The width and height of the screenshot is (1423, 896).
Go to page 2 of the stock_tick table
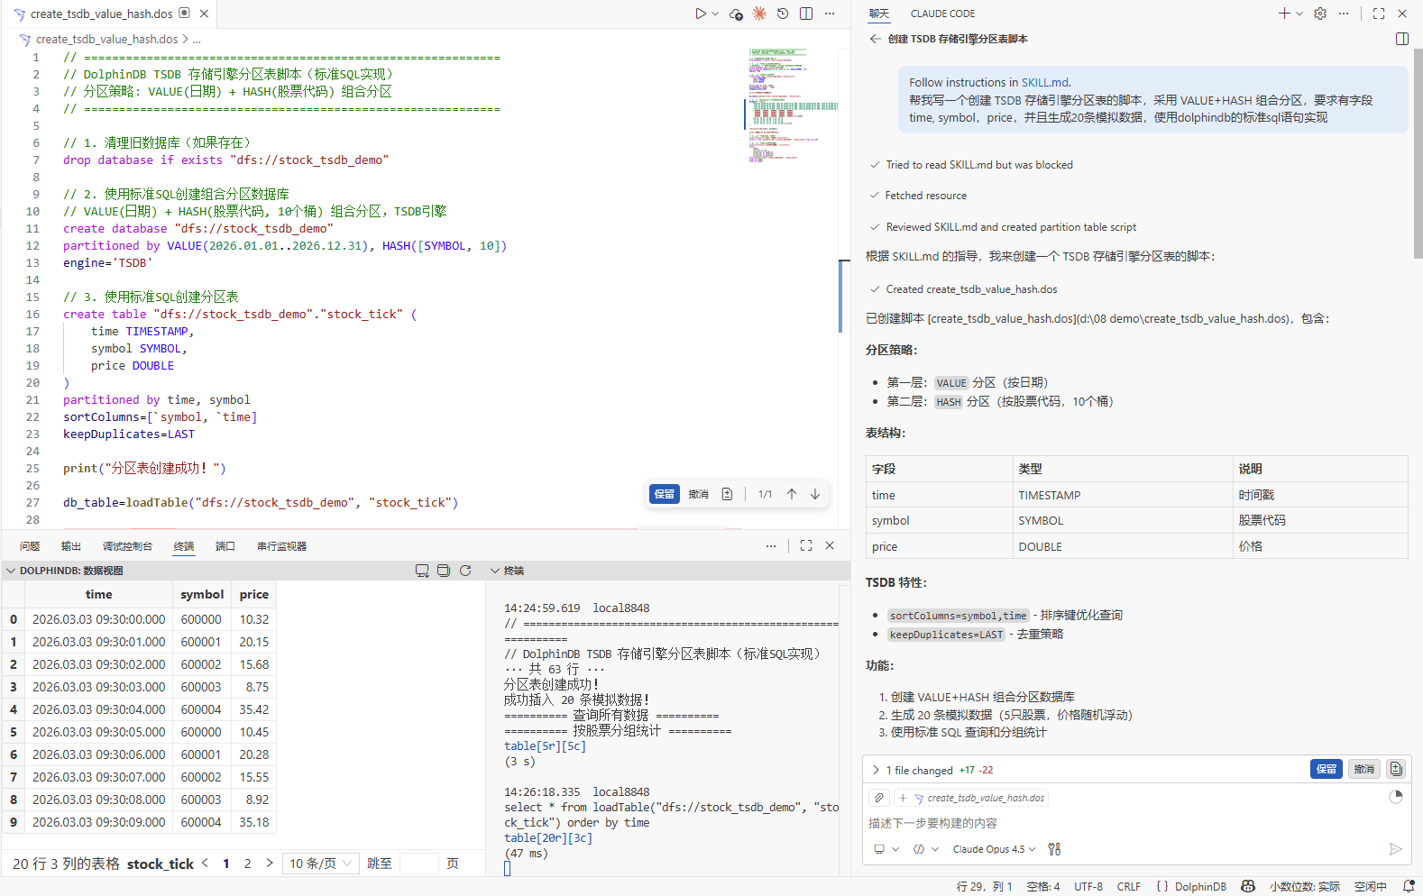point(248,864)
